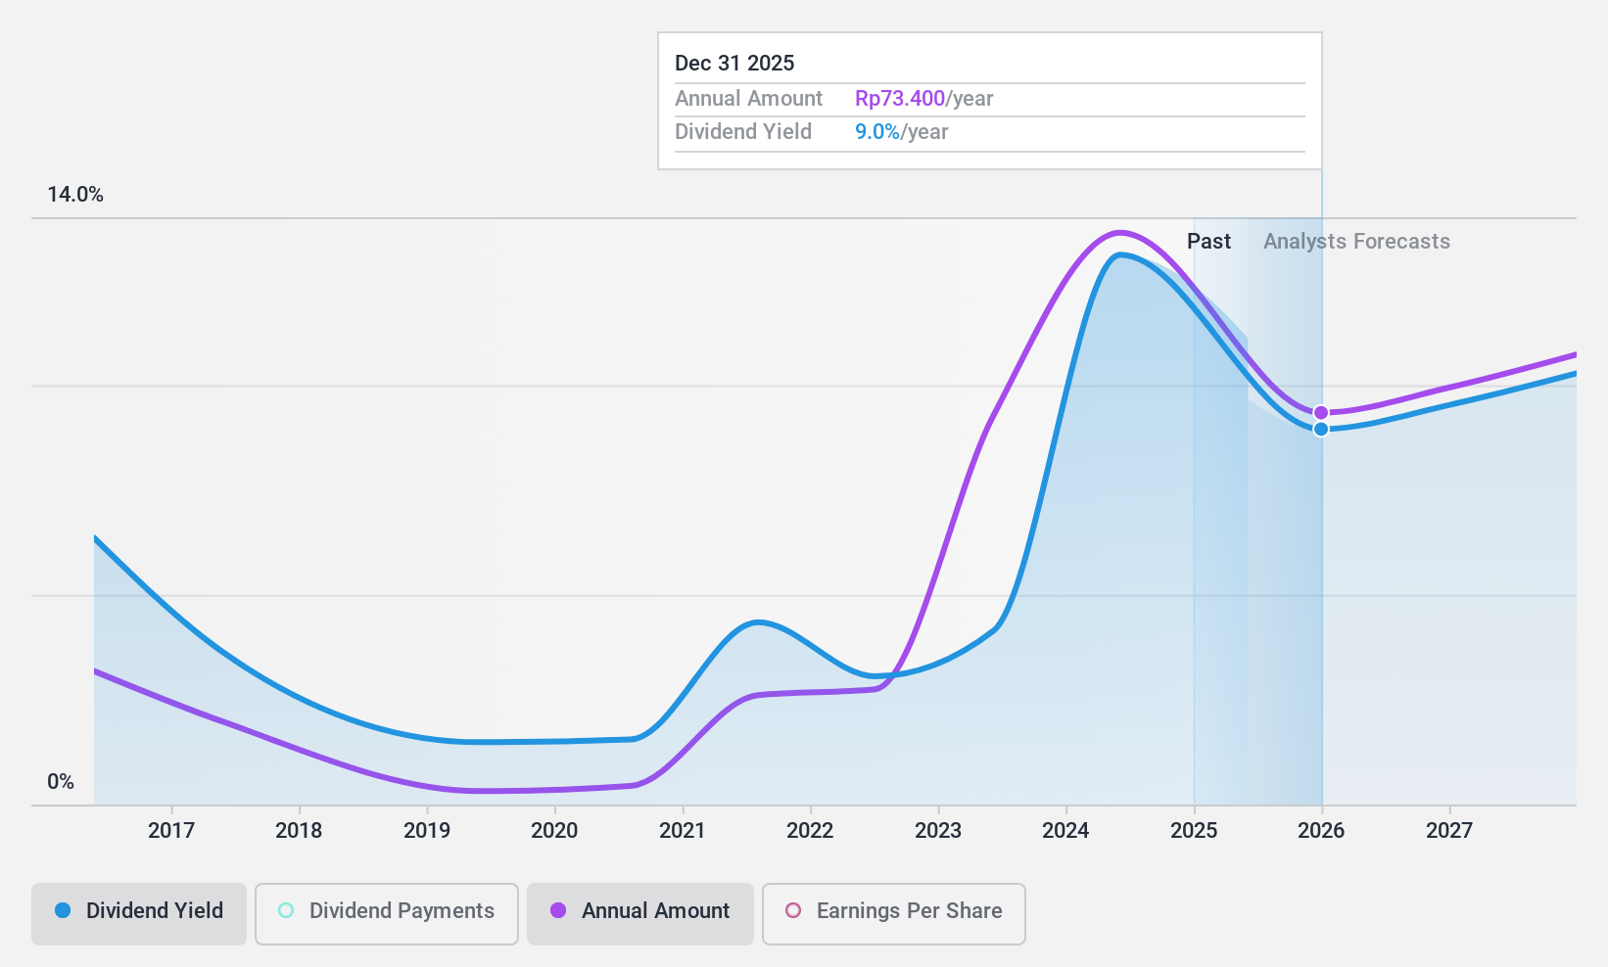Toggle the Annual Amount series
1608x967 pixels.
[x=639, y=914]
